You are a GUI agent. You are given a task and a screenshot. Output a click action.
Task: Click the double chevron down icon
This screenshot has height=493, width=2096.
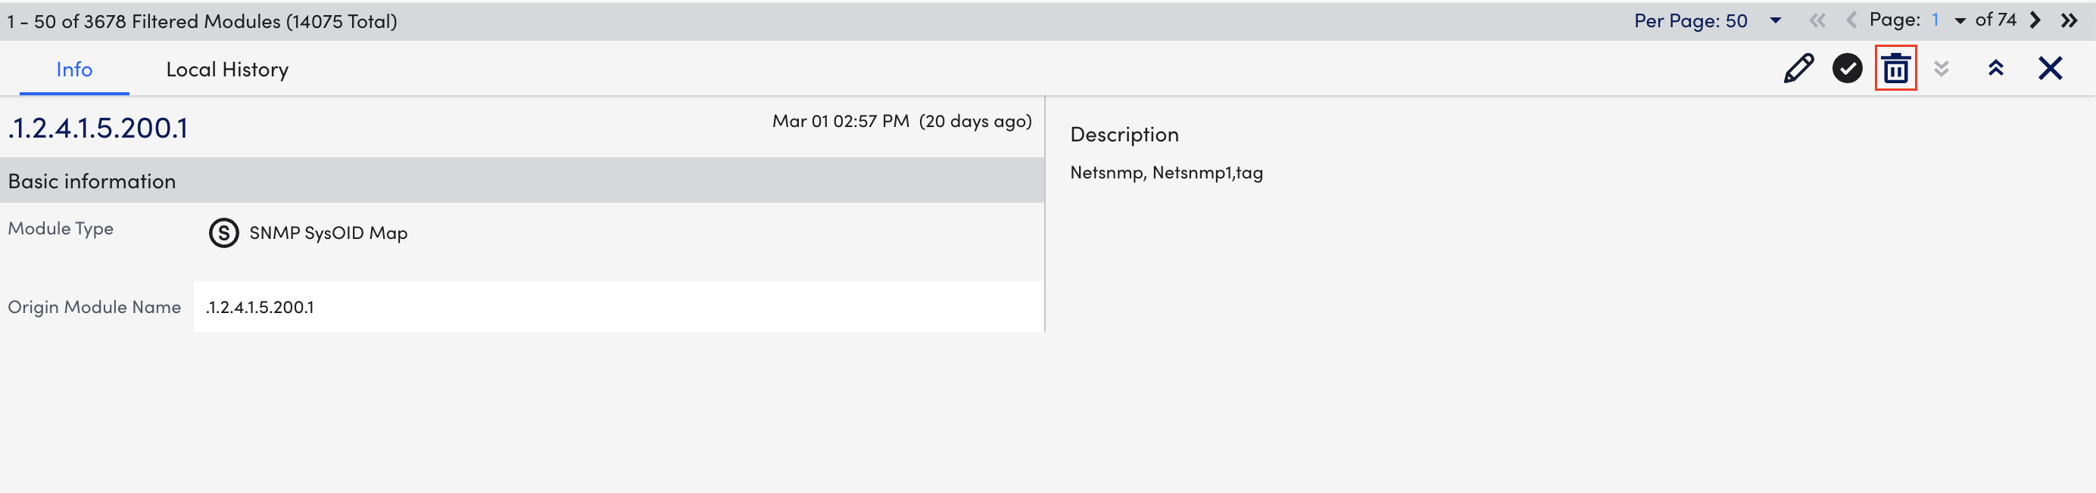(x=1942, y=69)
